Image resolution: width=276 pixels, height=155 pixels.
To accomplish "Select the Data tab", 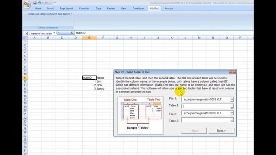I will pyautogui.click(x=98, y=9).
